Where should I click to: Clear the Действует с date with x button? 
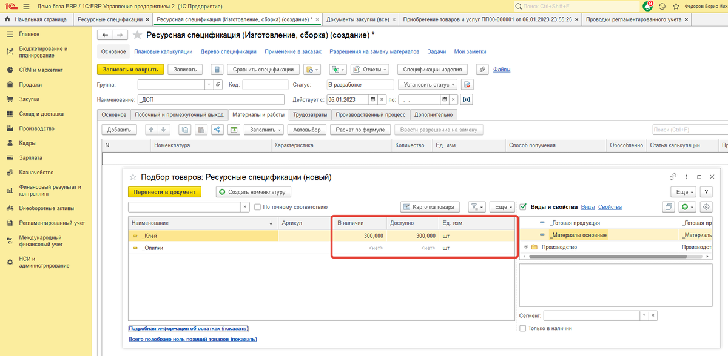(382, 99)
